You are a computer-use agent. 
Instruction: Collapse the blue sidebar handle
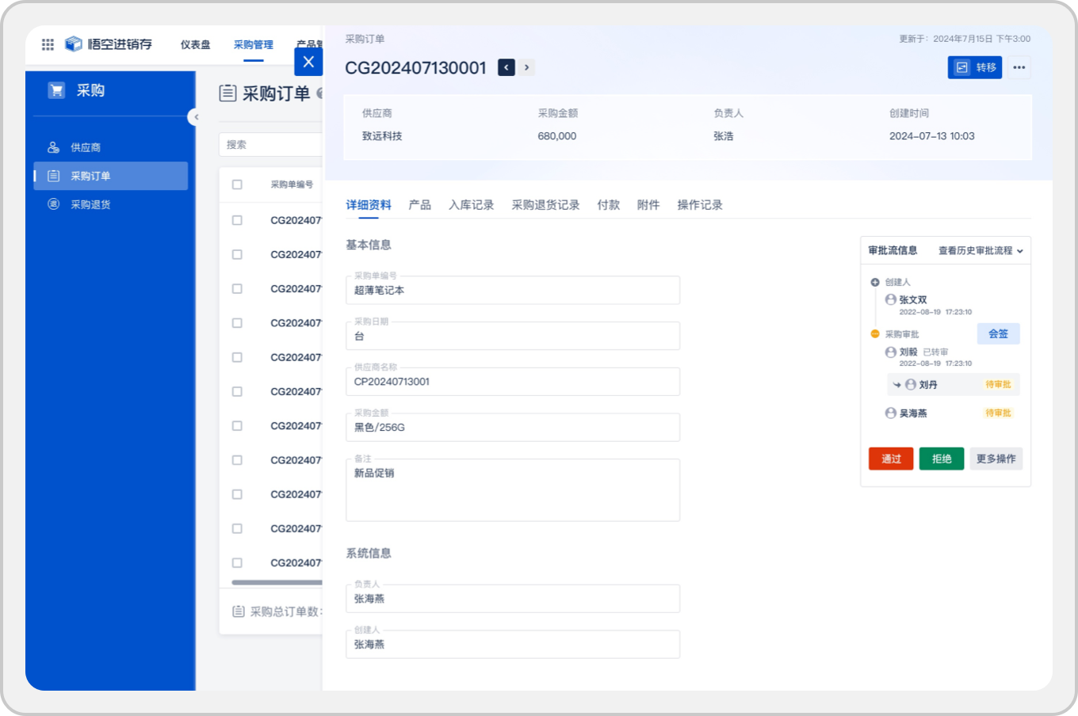tap(193, 117)
